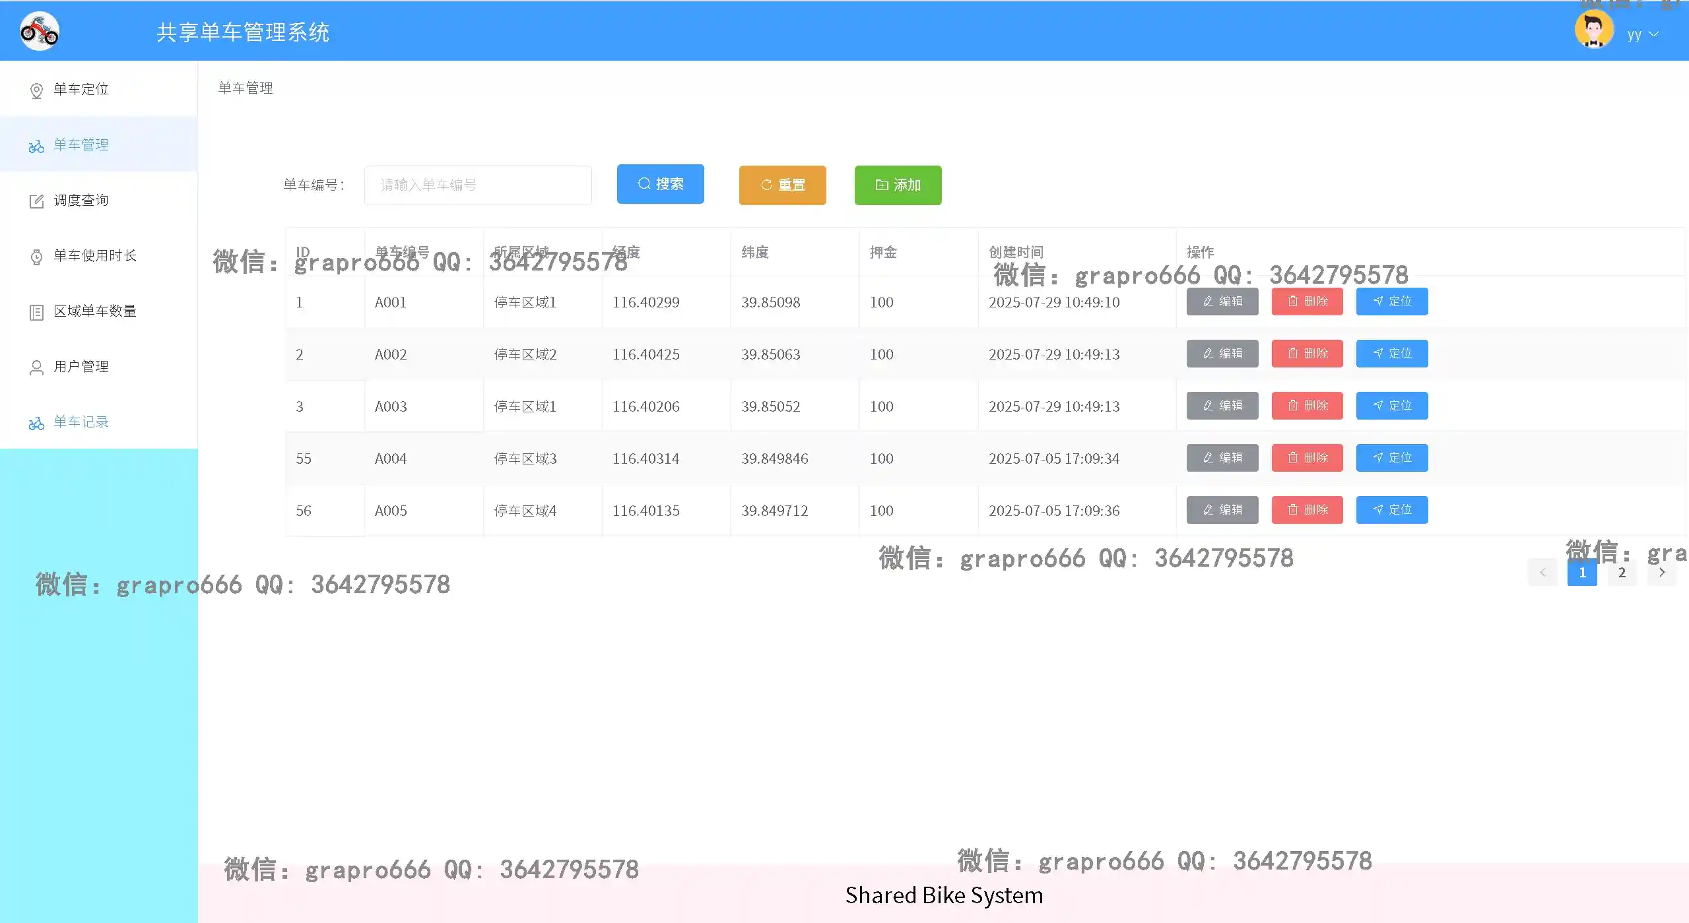Locate bike A003 with 定位 button
The image size is (1689, 923).
(x=1391, y=406)
